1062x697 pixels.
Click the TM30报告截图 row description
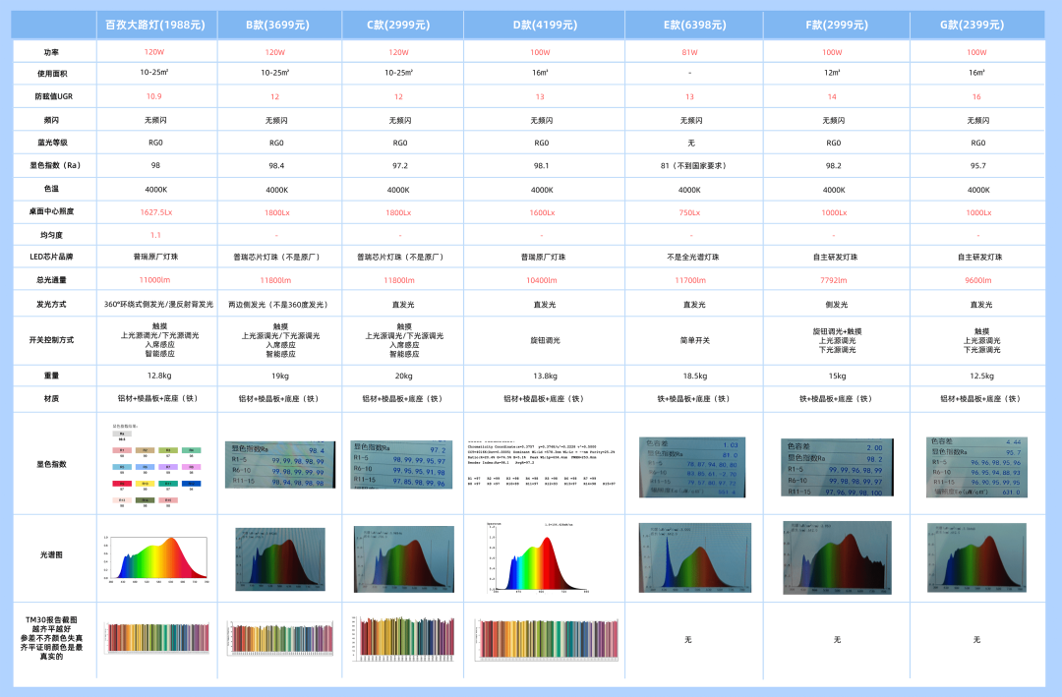pyautogui.click(x=52, y=638)
